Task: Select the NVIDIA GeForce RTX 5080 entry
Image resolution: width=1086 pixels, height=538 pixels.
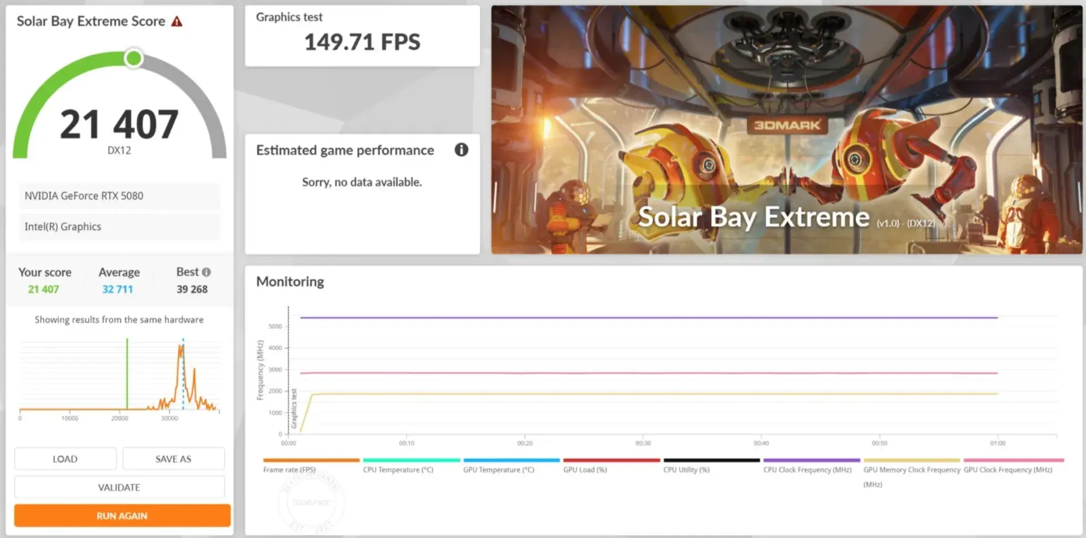Action: click(119, 196)
